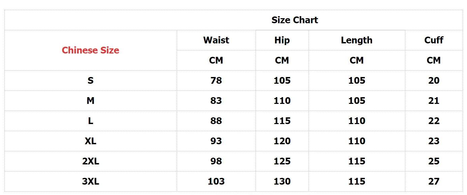The width and height of the screenshot is (467, 195).
Task: Select the M size row label
Action: [90, 101]
